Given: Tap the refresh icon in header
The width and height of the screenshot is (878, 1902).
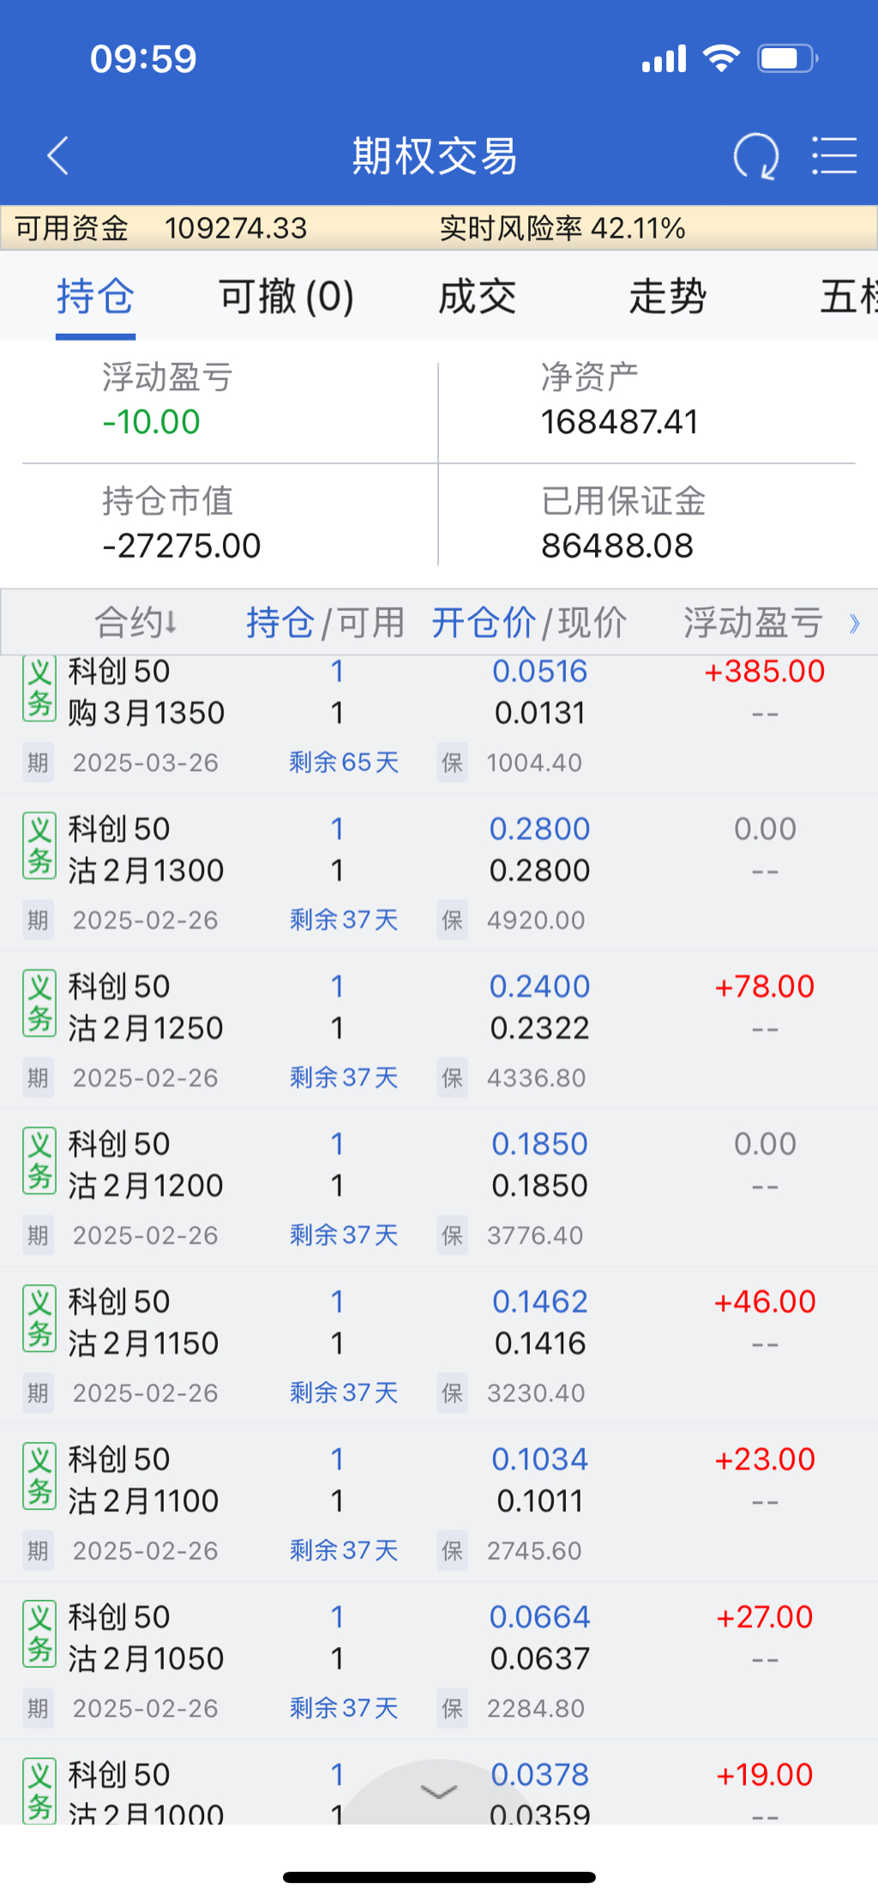Looking at the screenshot, I should 755,156.
